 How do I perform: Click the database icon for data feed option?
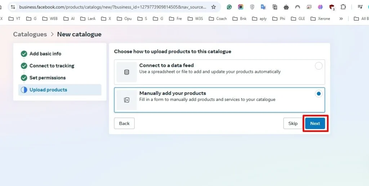[126, 72]
